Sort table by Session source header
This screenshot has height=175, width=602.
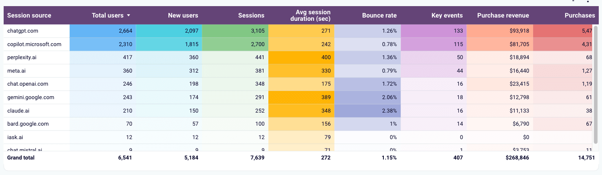click(x=29, y=16)
